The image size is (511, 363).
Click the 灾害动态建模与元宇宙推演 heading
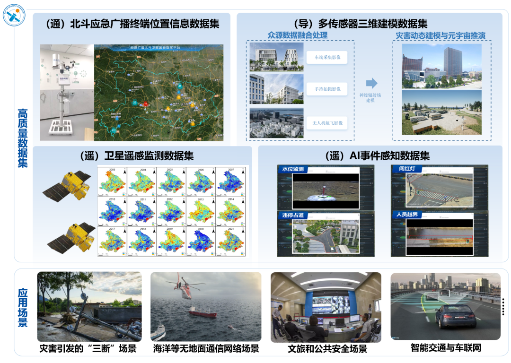pos(441,35)
